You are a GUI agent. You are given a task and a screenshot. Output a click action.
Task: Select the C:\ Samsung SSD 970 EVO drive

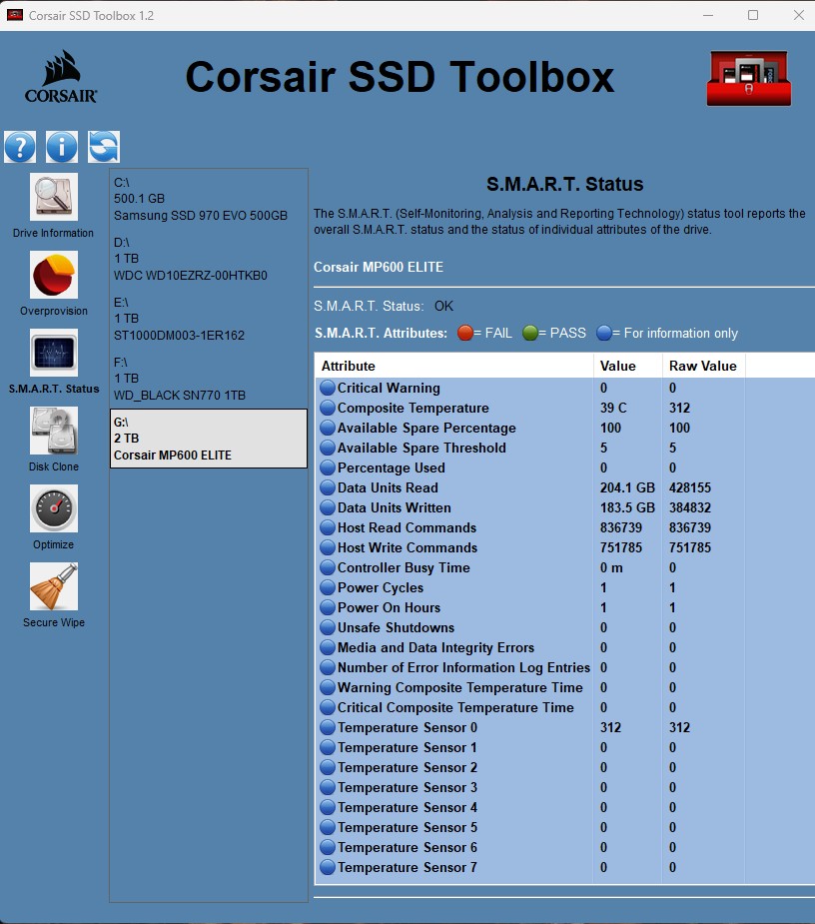[209, 199]
